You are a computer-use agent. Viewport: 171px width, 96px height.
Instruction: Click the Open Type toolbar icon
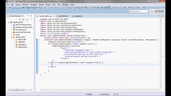point(85,8)
